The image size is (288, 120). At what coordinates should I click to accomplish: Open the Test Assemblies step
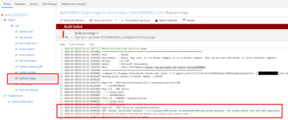tap(28, 61)
